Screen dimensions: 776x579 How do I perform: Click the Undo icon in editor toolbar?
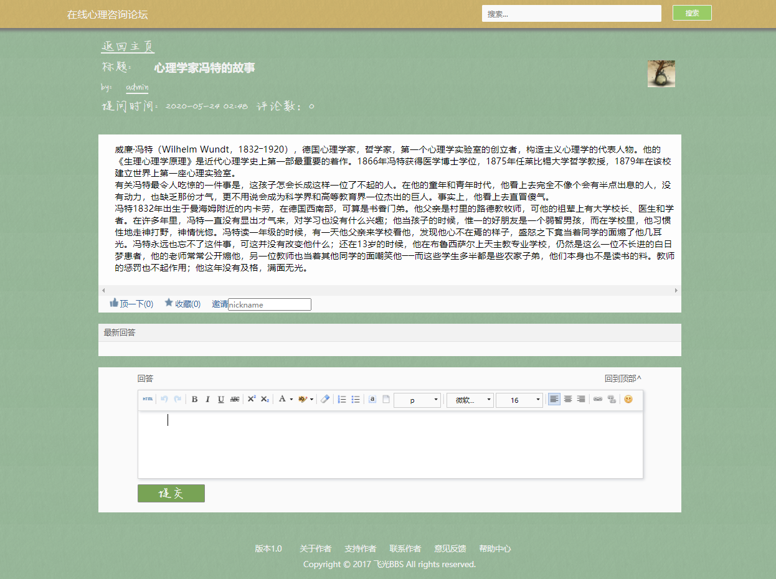(x=163, y=399)
